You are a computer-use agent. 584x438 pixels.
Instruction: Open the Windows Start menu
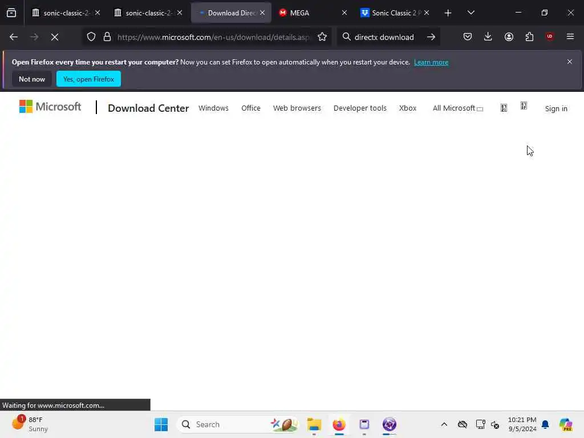tap(161, 424)
